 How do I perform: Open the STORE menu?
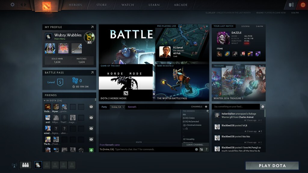102,5
